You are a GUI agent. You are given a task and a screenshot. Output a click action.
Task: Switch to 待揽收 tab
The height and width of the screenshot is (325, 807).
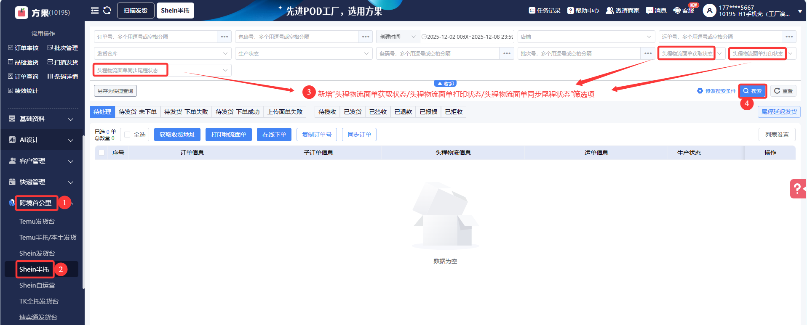327,112
